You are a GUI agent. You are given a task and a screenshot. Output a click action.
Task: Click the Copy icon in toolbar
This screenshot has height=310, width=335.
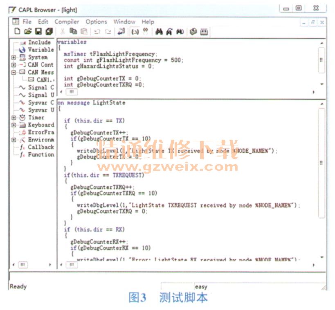click(73, 31)
